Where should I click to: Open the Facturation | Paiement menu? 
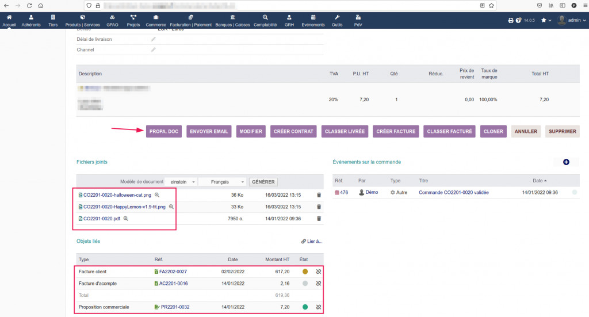190,21
